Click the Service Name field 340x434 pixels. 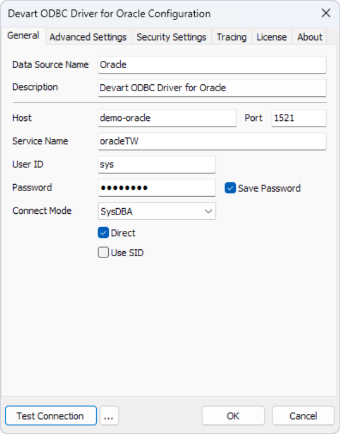(x=212, y=142)
